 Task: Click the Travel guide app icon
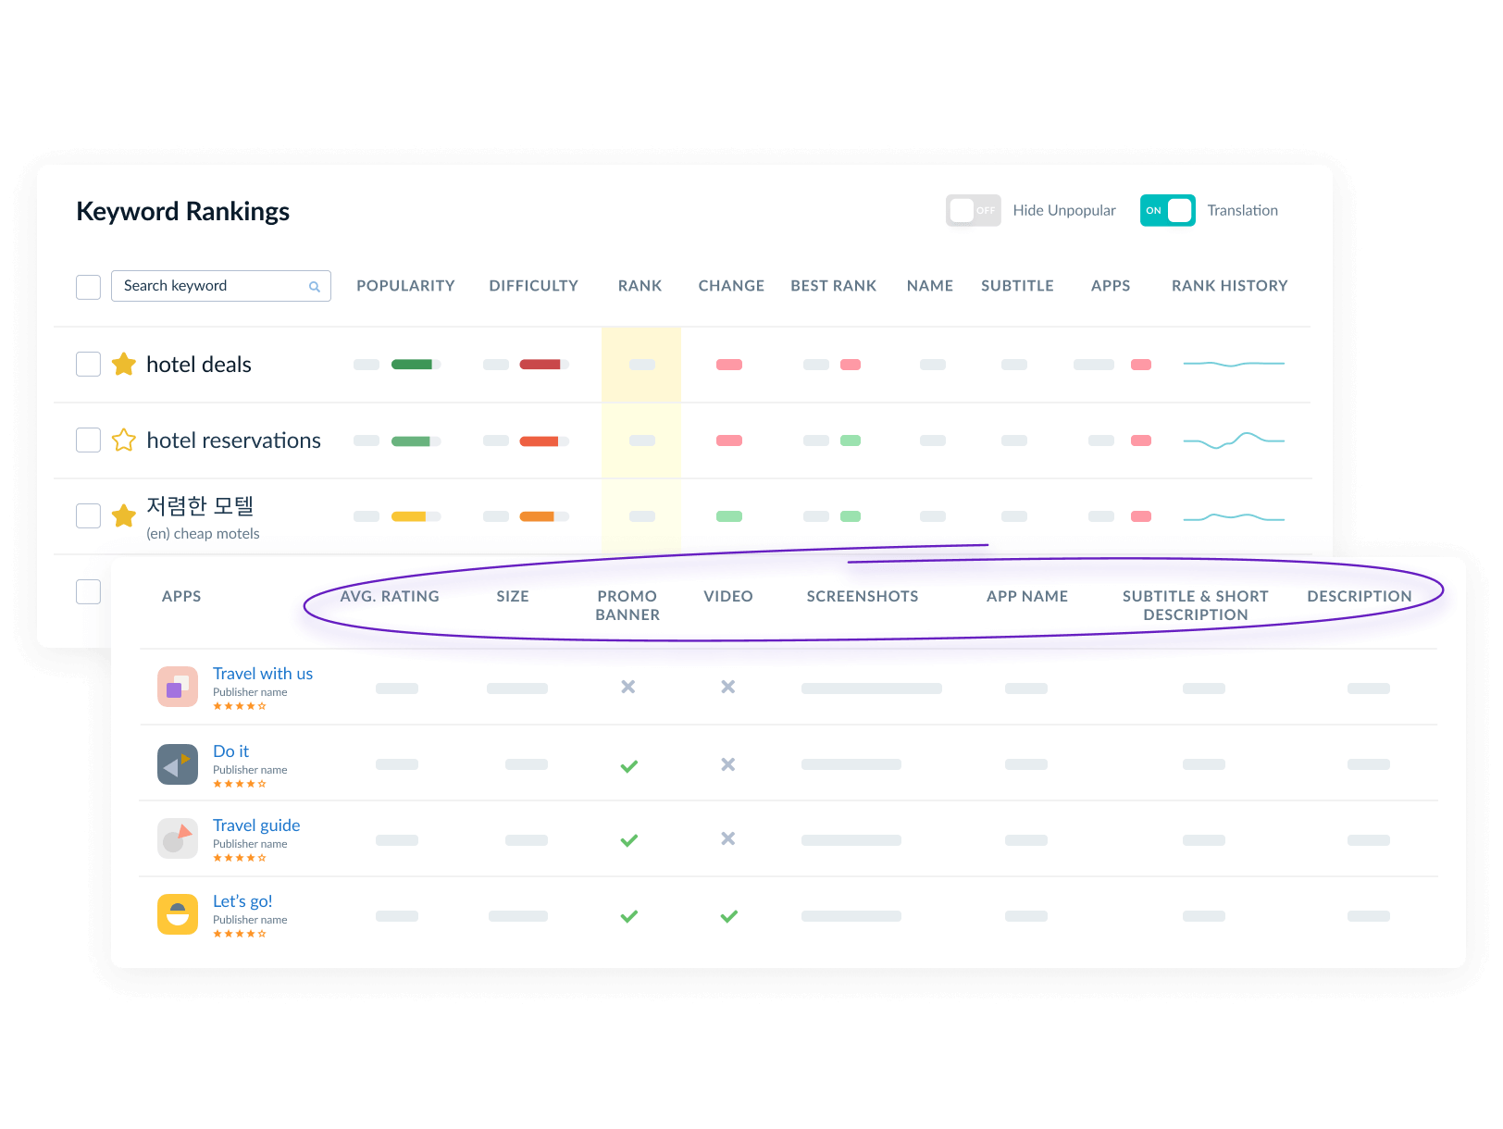pyautogui.click(x=178, y=838)
